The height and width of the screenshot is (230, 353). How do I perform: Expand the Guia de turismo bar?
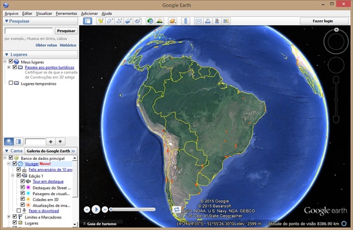pos(100,223)
